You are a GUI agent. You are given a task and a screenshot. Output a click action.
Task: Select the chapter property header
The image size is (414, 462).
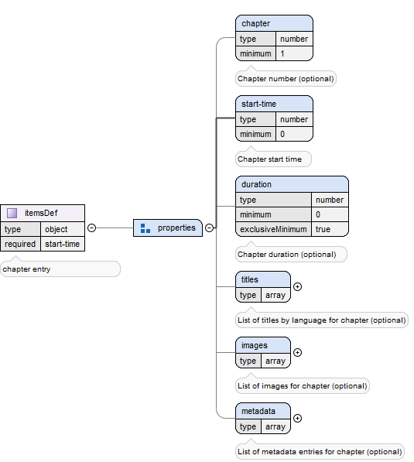[x=275, y=23]
